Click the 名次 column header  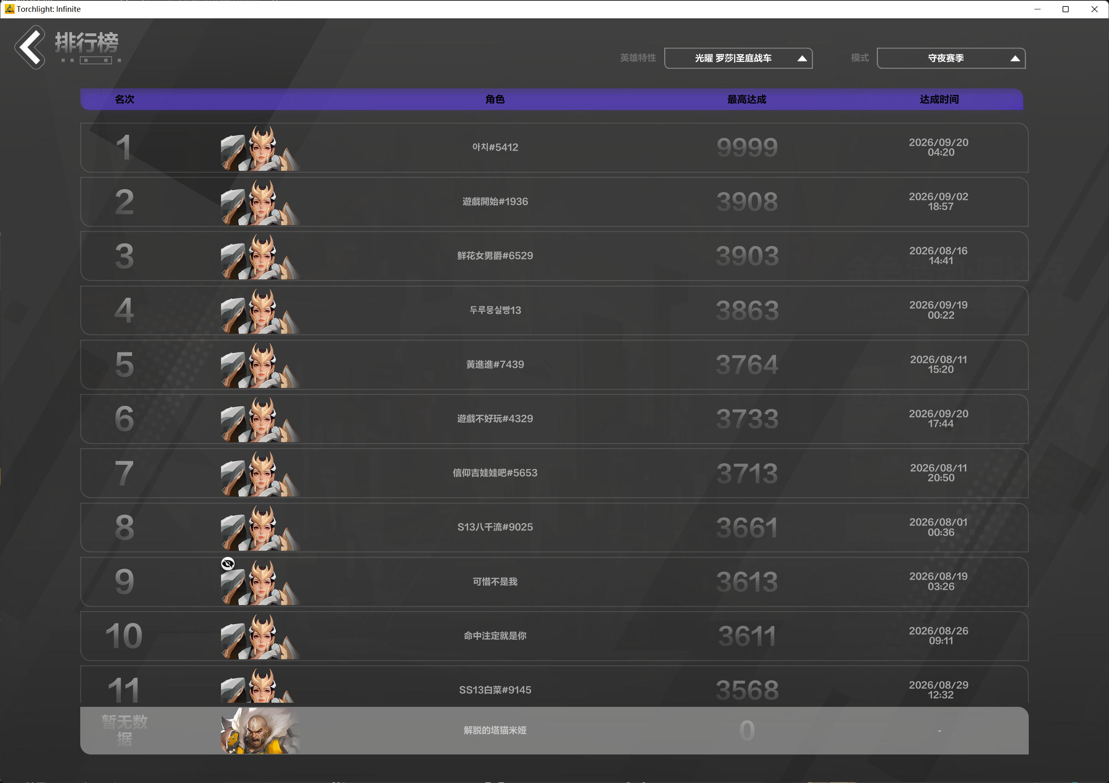(124, 99)
